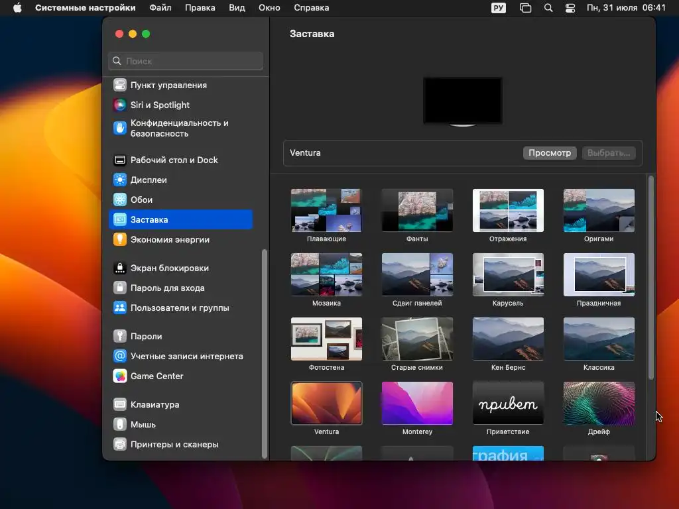Open Рабочий стол и Dock icon
This screenshot has width=679, height=509.
tap(120, 160)
